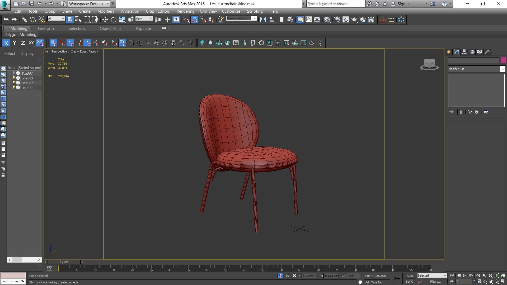This screenshot has height=285, width=507.
Task: Click the Filters... button
Action: point(435,282)
